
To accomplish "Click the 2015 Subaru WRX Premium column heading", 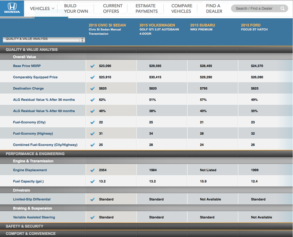I will click(203, 27).
